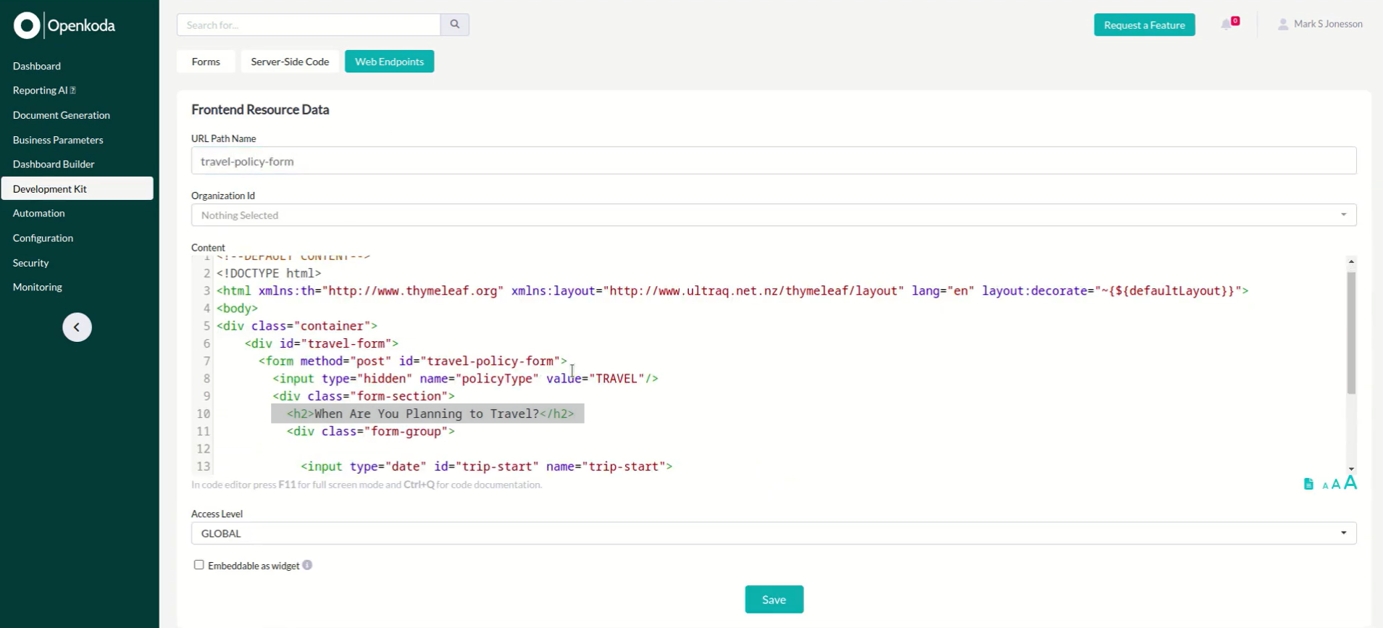Screen dimensions: 1383x628
Task: Open the Mark S Jonesson user menu
Action: coord(1320,25)
